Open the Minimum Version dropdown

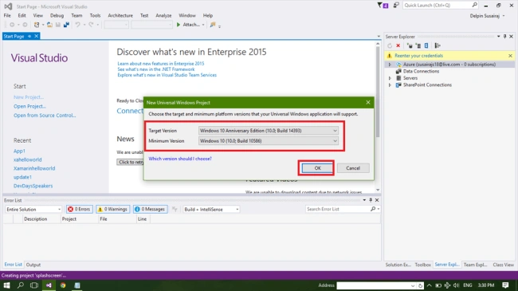(335, 141)
